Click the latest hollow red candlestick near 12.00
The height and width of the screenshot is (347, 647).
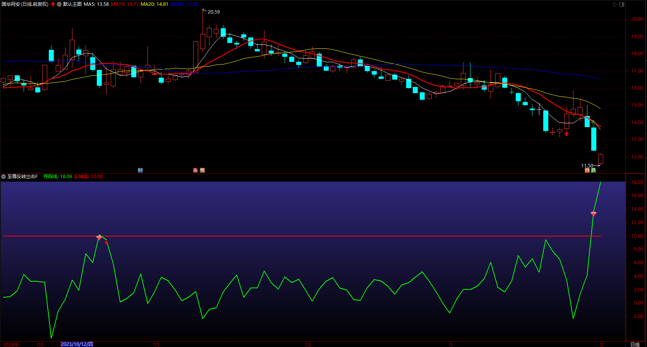pyautogui.click(x=601, y=159)
